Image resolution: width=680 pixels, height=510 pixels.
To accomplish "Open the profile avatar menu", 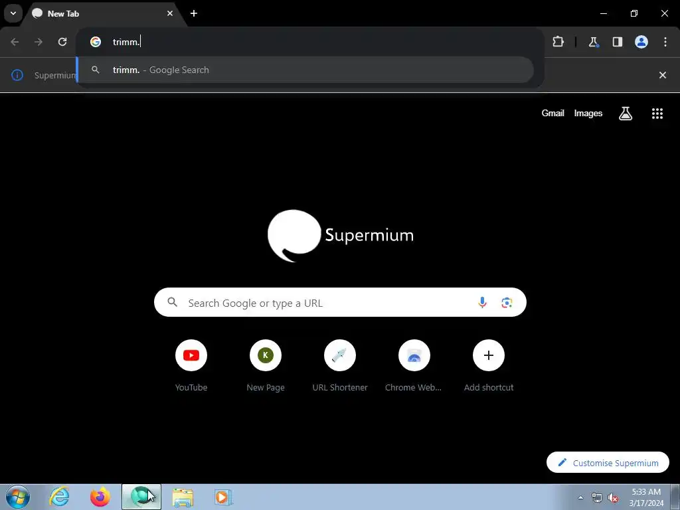I will [641, 42].
